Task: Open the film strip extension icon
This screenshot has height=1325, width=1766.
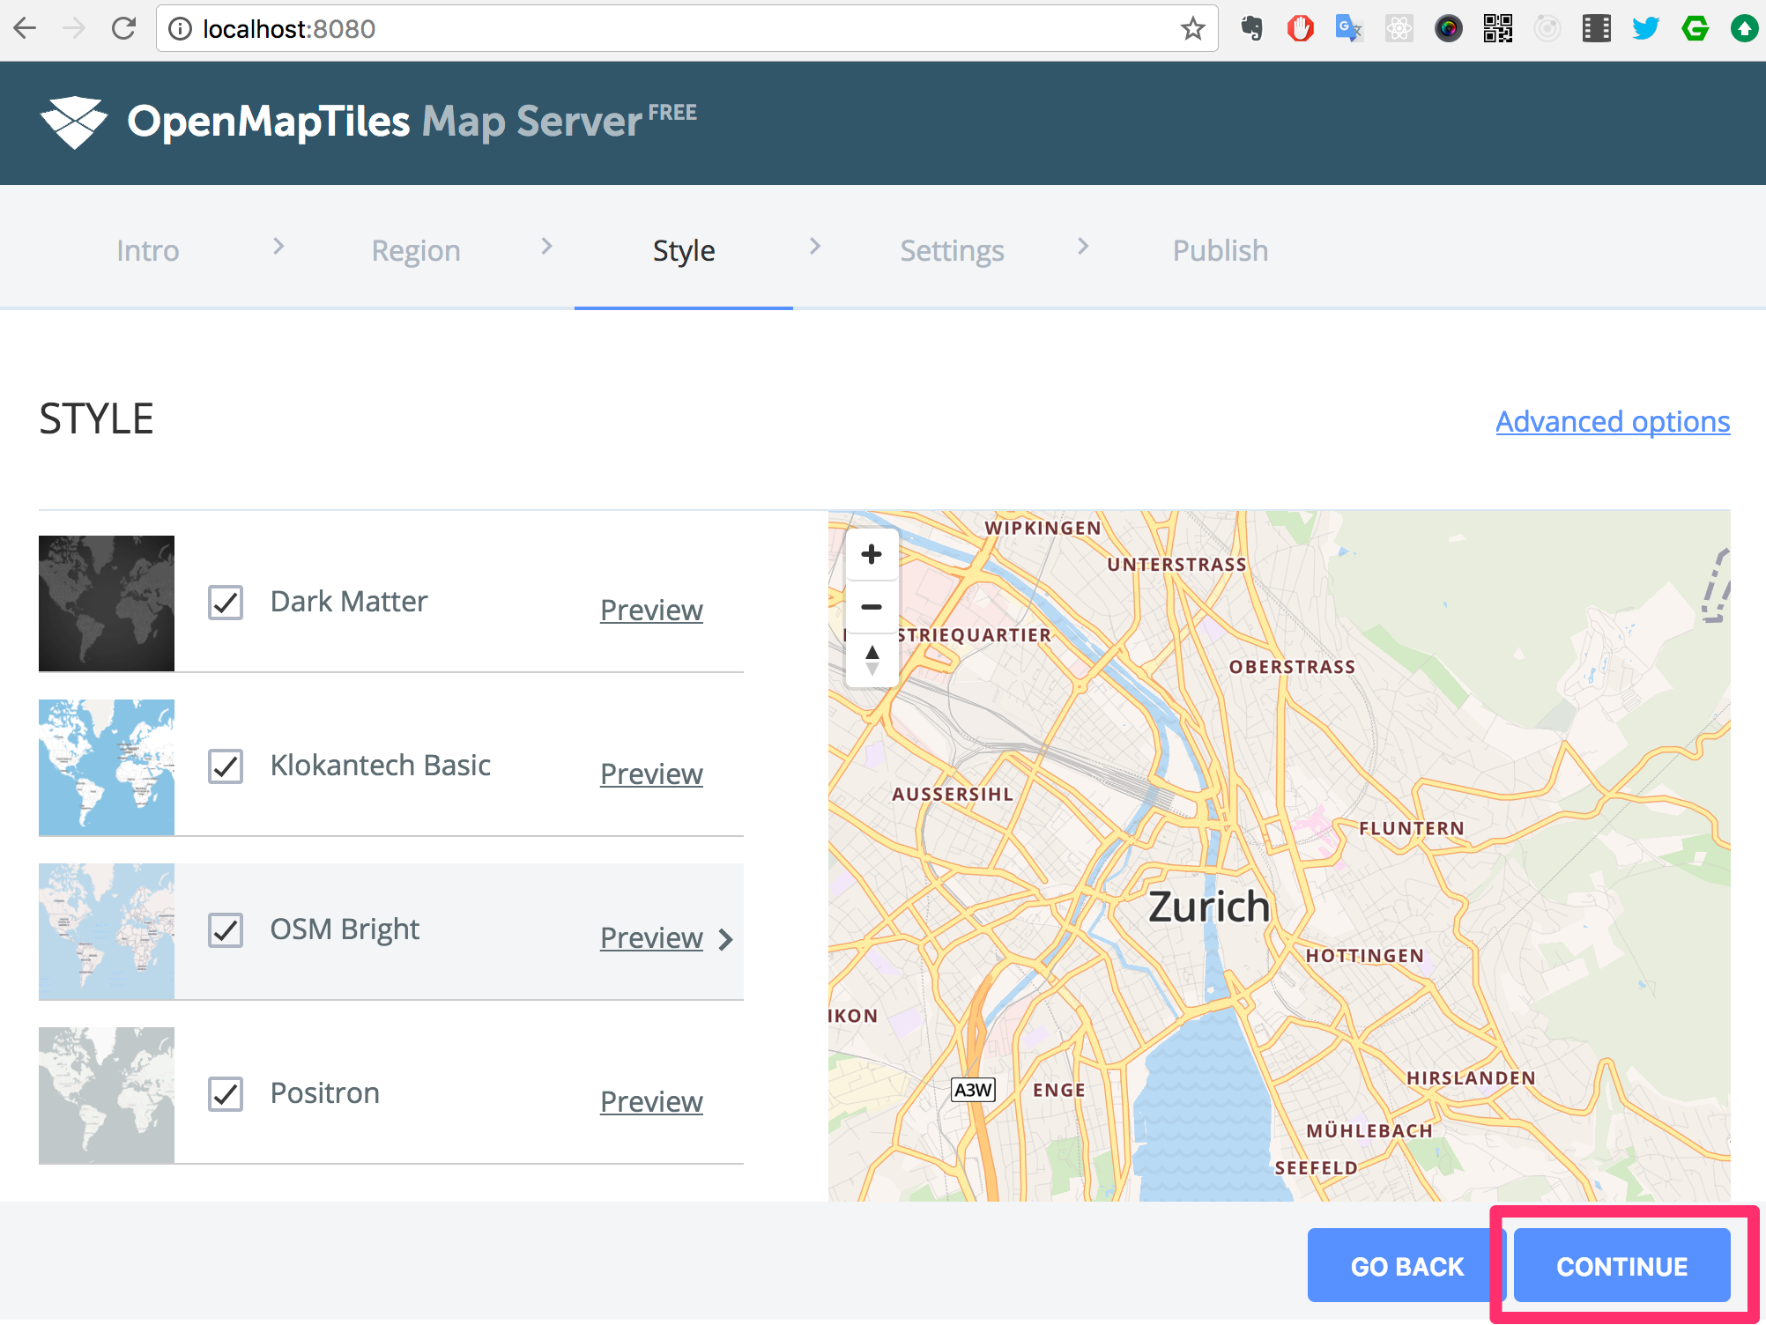Action: pos(1596,29)
